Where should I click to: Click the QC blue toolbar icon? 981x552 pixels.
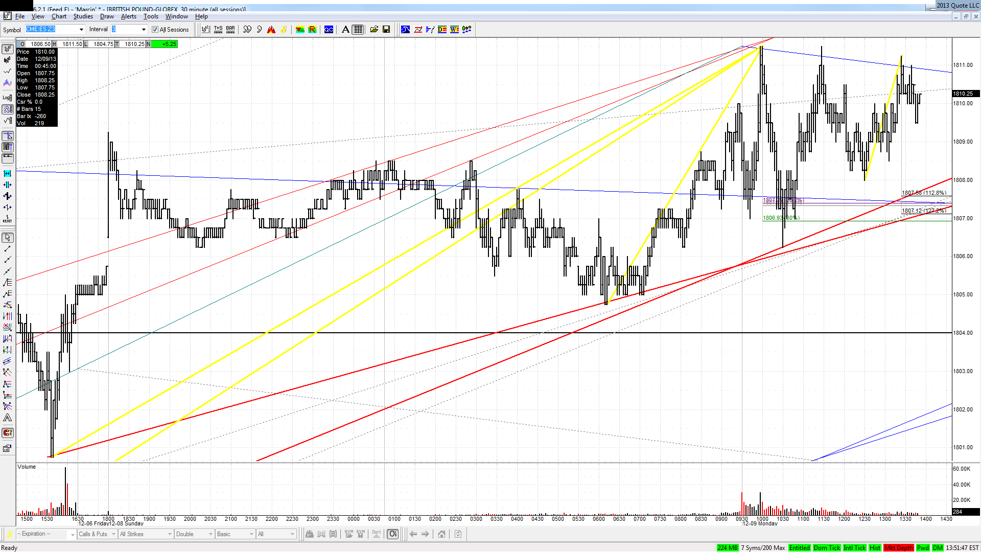(x=329, y=30)
